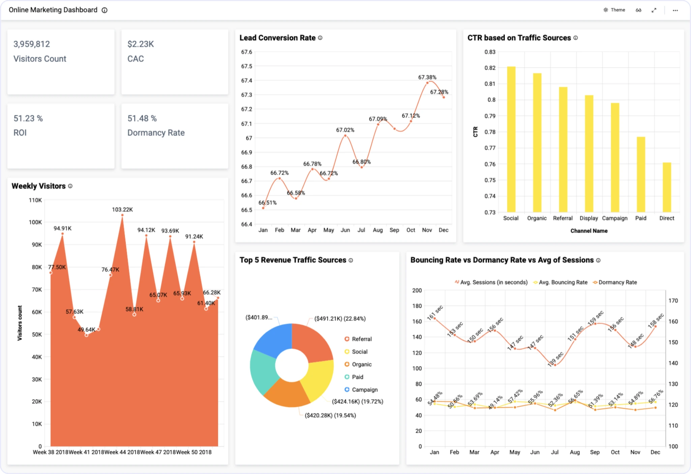Click info icon next to Weekly Visitors
691x474 pixels.
pos(70,186)
